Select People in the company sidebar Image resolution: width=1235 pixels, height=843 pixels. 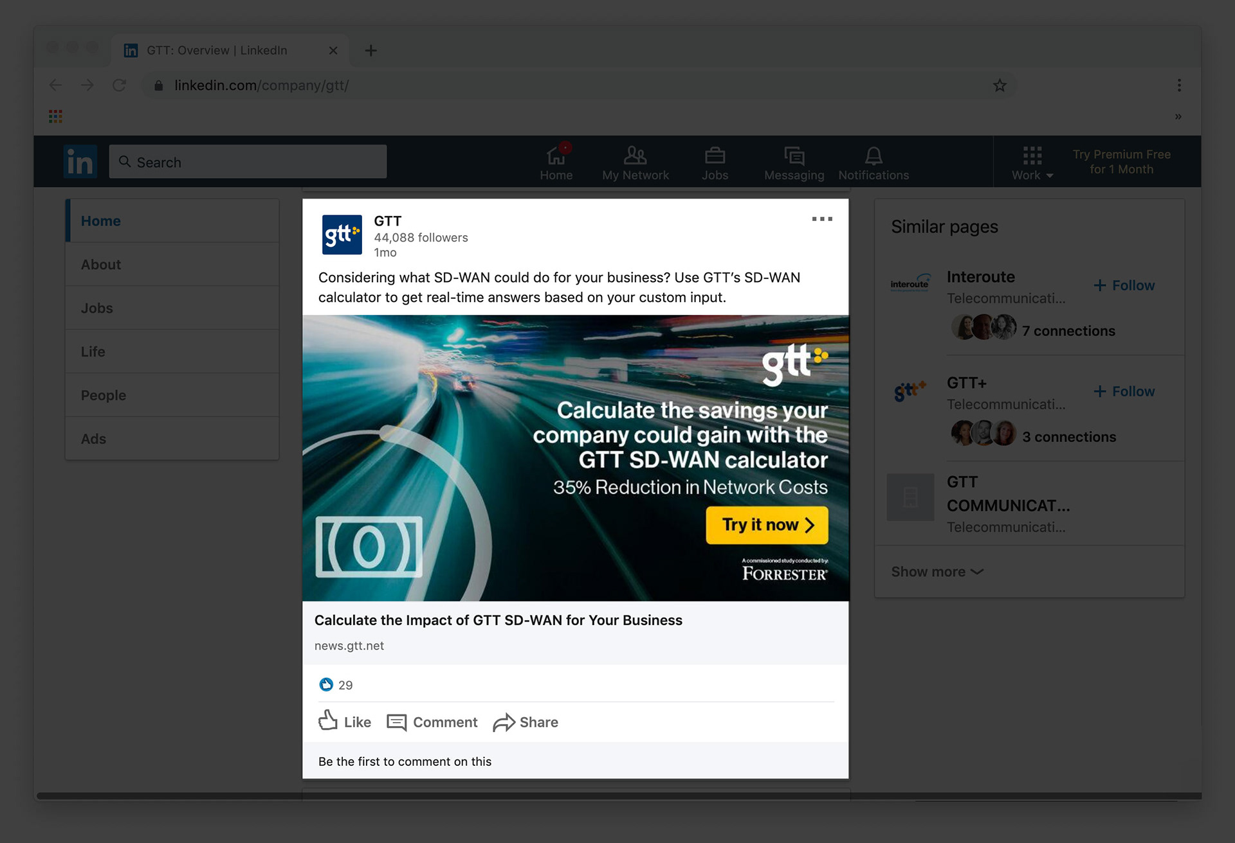point(172,395)
